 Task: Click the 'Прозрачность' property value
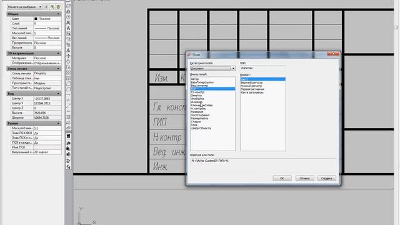click(x=47, y=43)
